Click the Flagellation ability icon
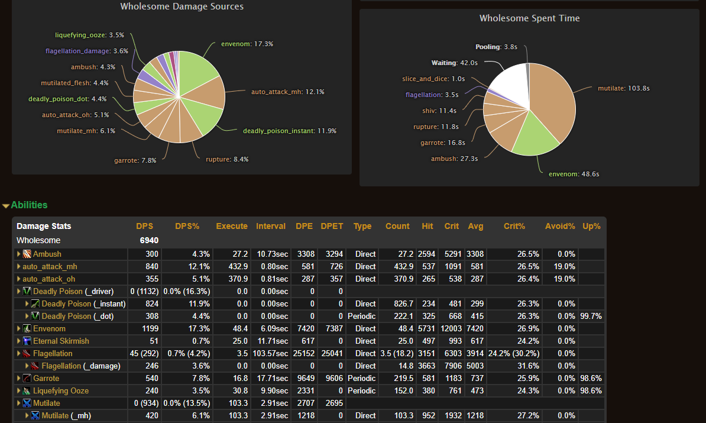Screen dimensions: 706x423 pyautogui.click(x=27, y=354)
